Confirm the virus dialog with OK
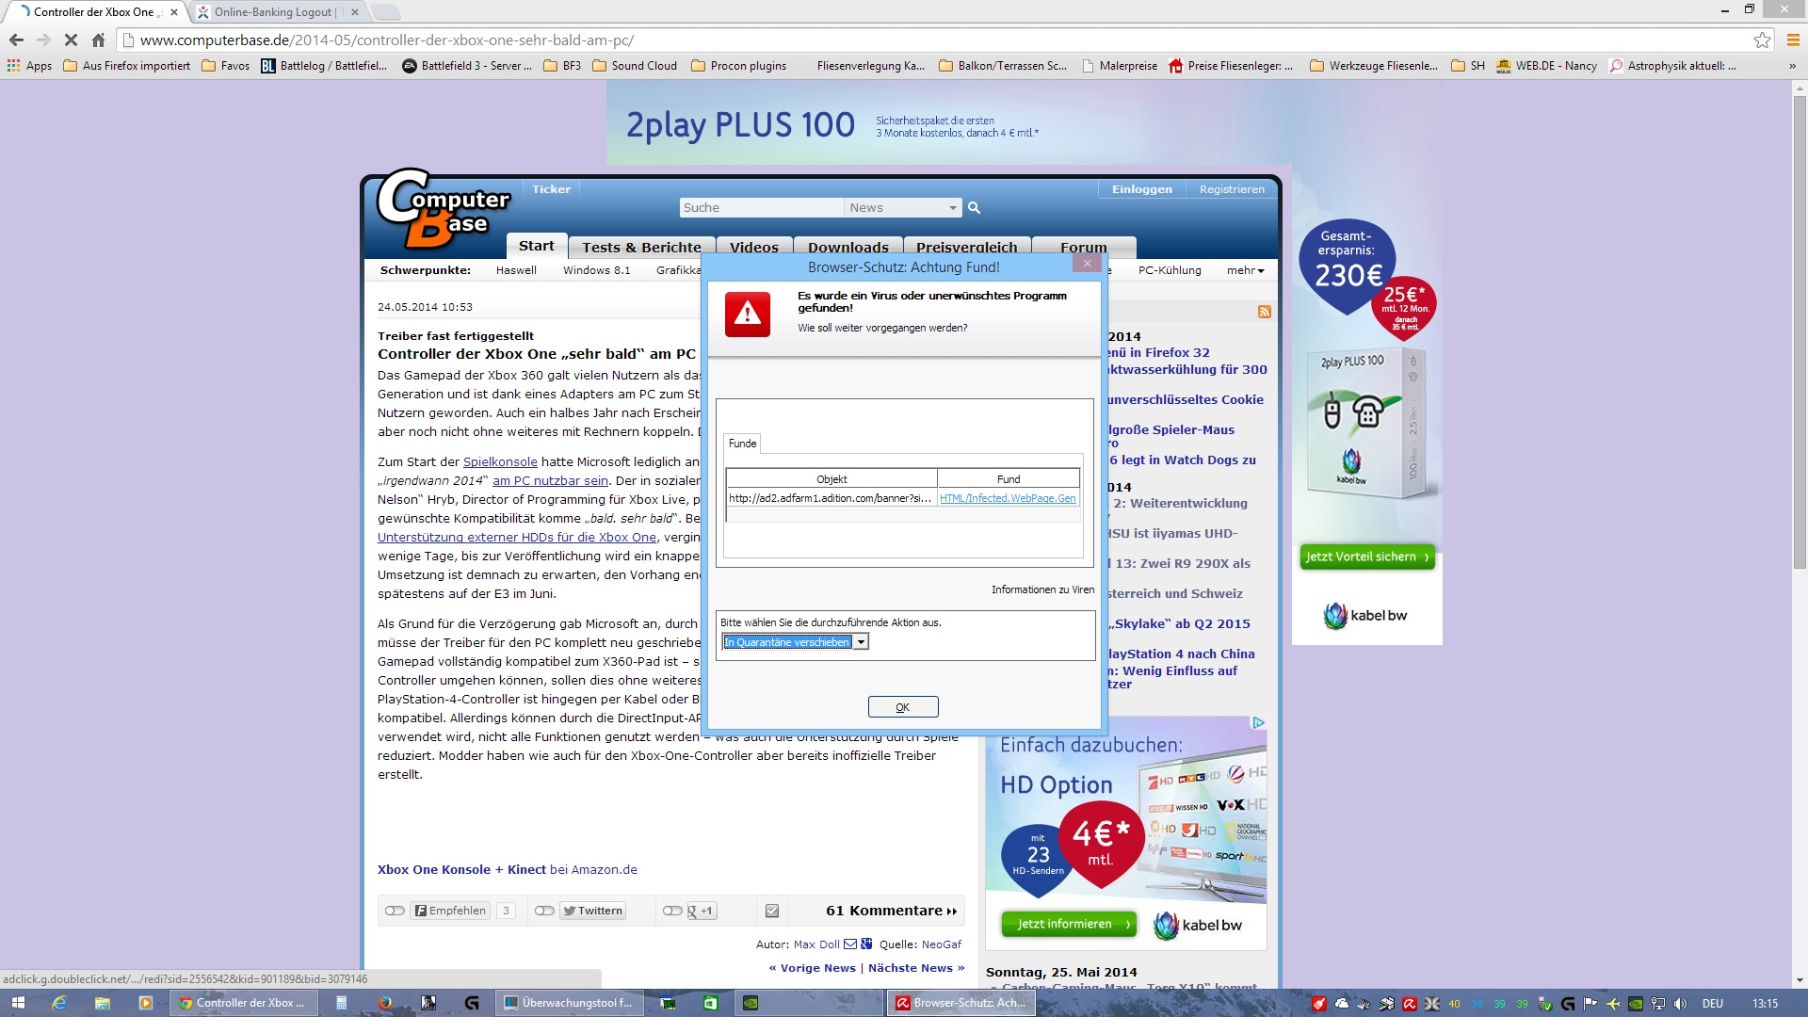 coord(902,707)
